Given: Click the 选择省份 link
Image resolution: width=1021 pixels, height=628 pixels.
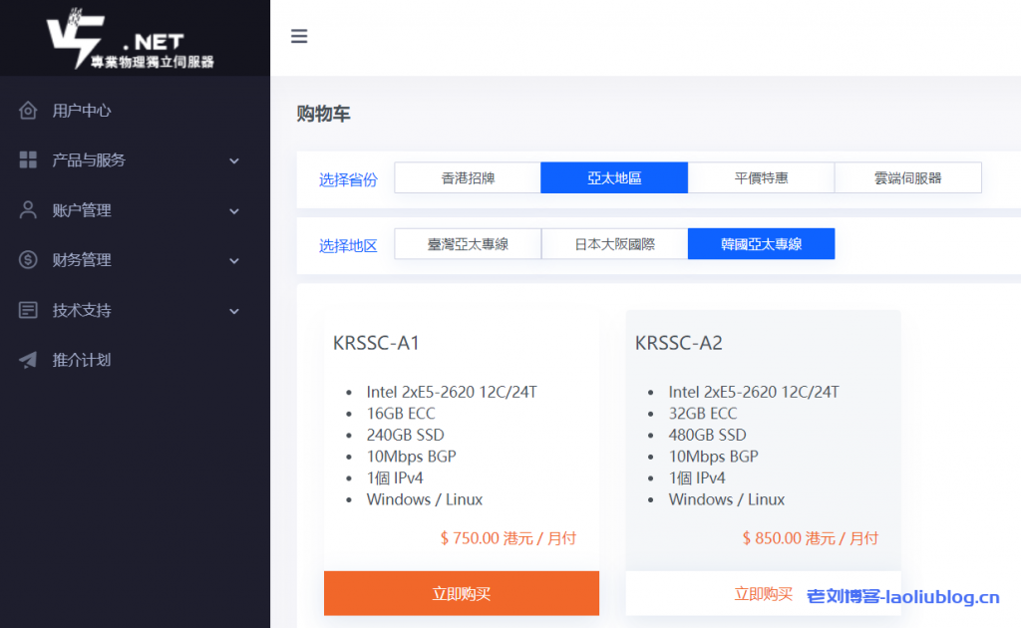Looking at the screenshot, I should [x=348, y=177].
